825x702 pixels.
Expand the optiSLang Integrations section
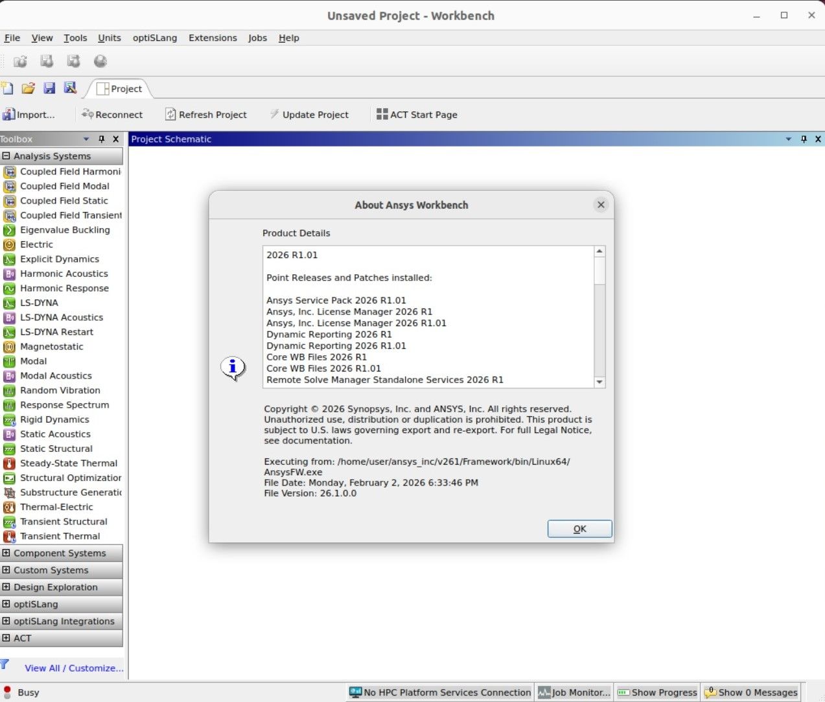(6, 620)
